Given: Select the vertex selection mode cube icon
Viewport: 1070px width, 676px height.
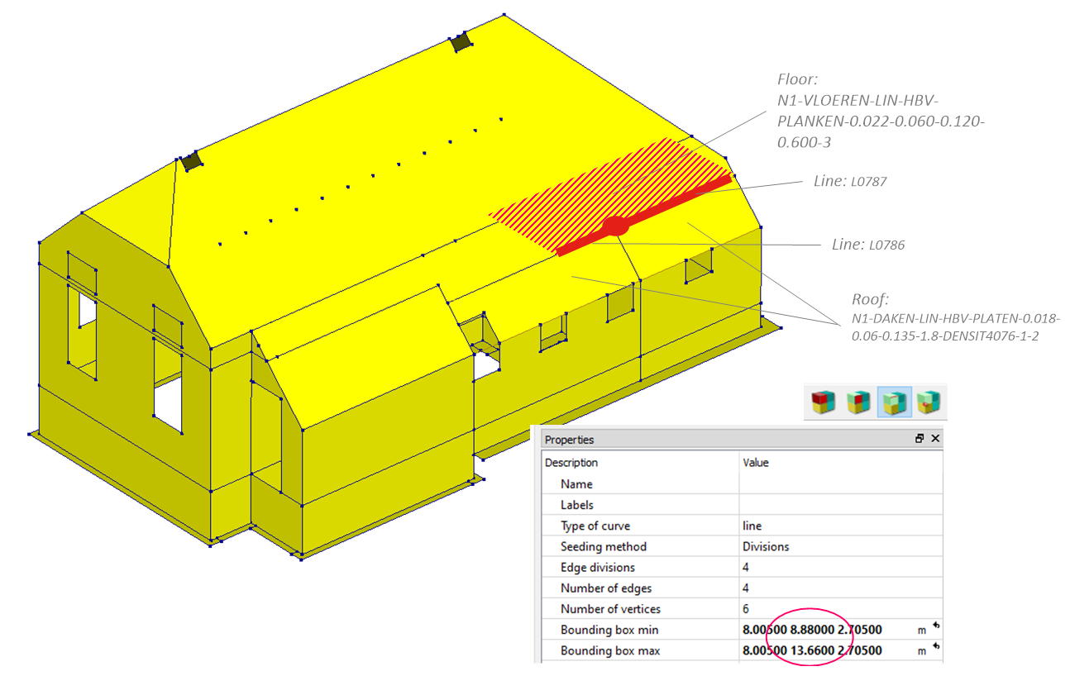Looking at the screenshot, I should 929,402.
